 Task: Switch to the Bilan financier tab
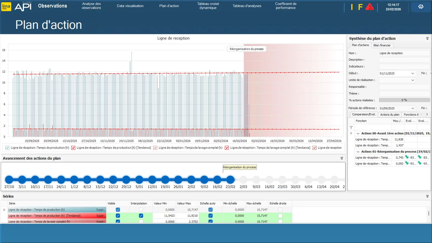[382, 45]
